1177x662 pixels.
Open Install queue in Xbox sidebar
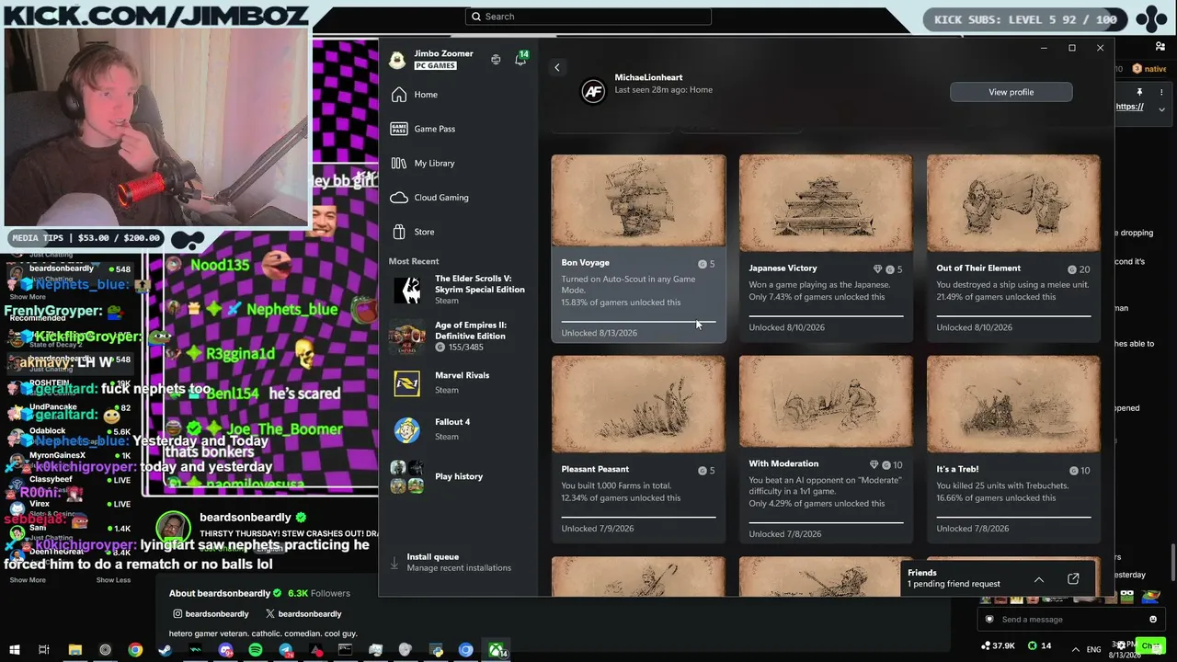click(x=458, y=562)
